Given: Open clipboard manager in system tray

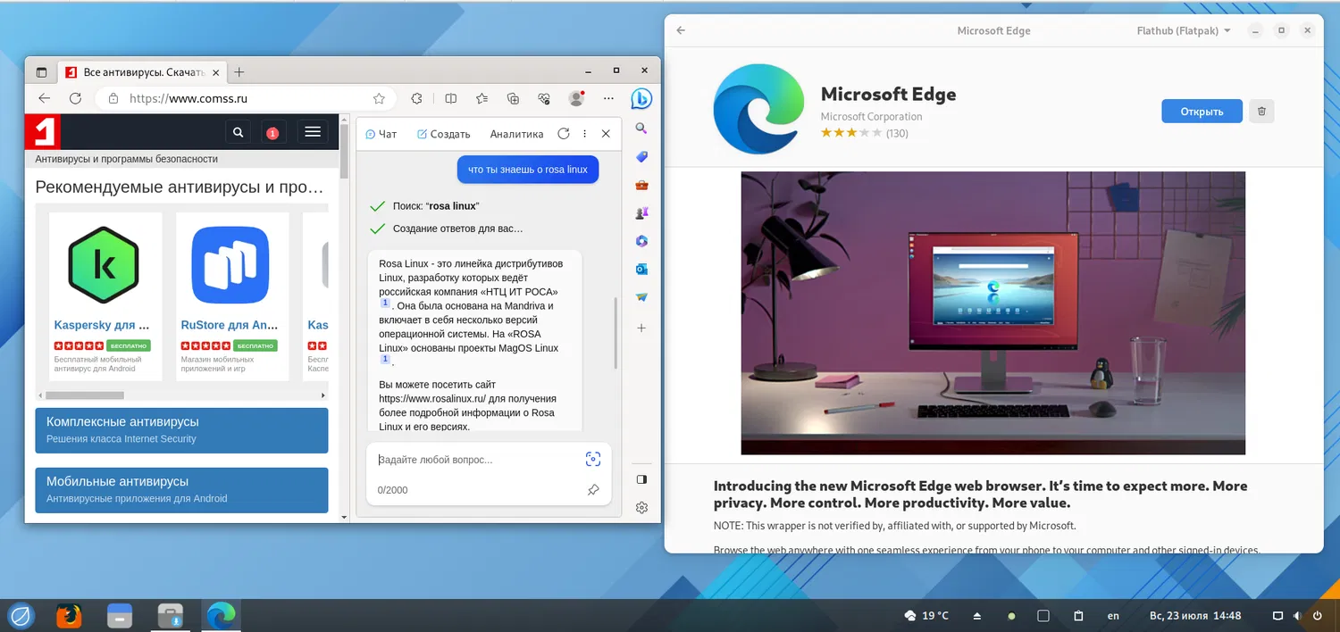Looking at the screenshot, I should 1078,616.
